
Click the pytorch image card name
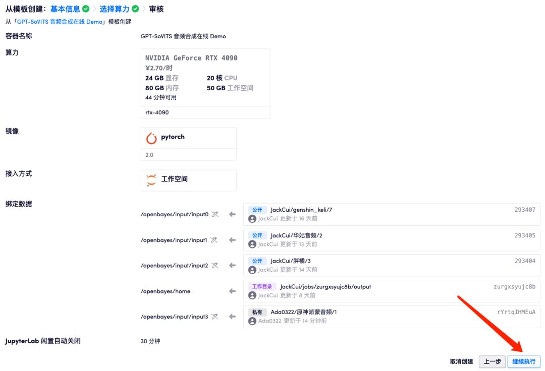[173, 137]
